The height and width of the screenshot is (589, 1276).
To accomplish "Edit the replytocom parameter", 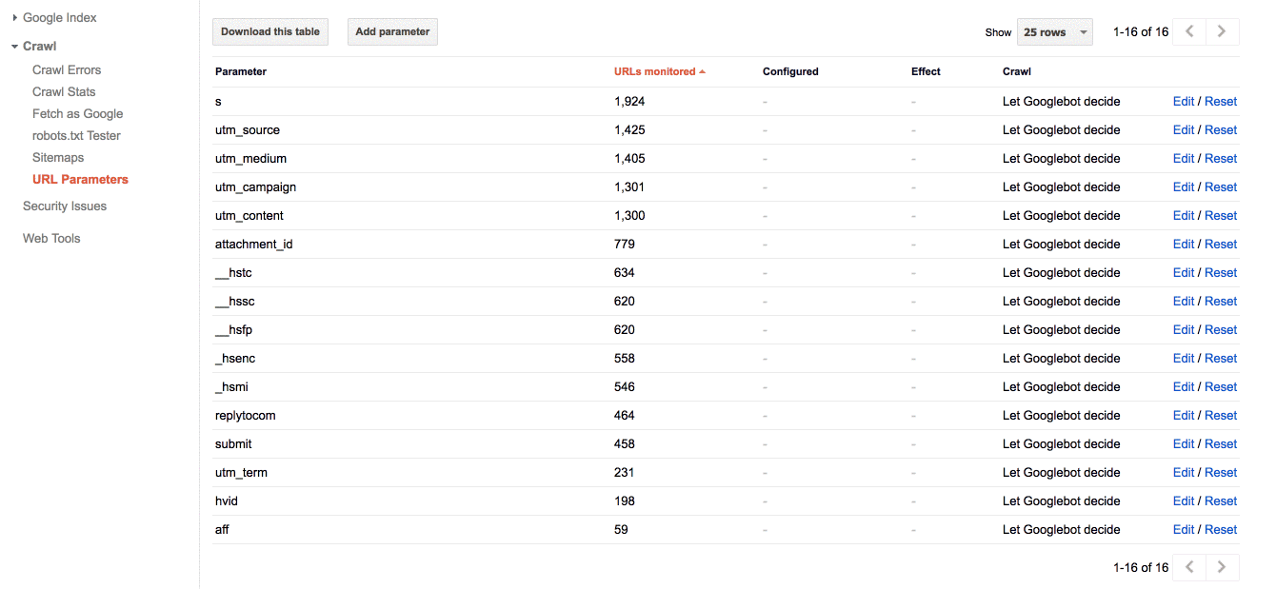I will [x=1184, y=415].
